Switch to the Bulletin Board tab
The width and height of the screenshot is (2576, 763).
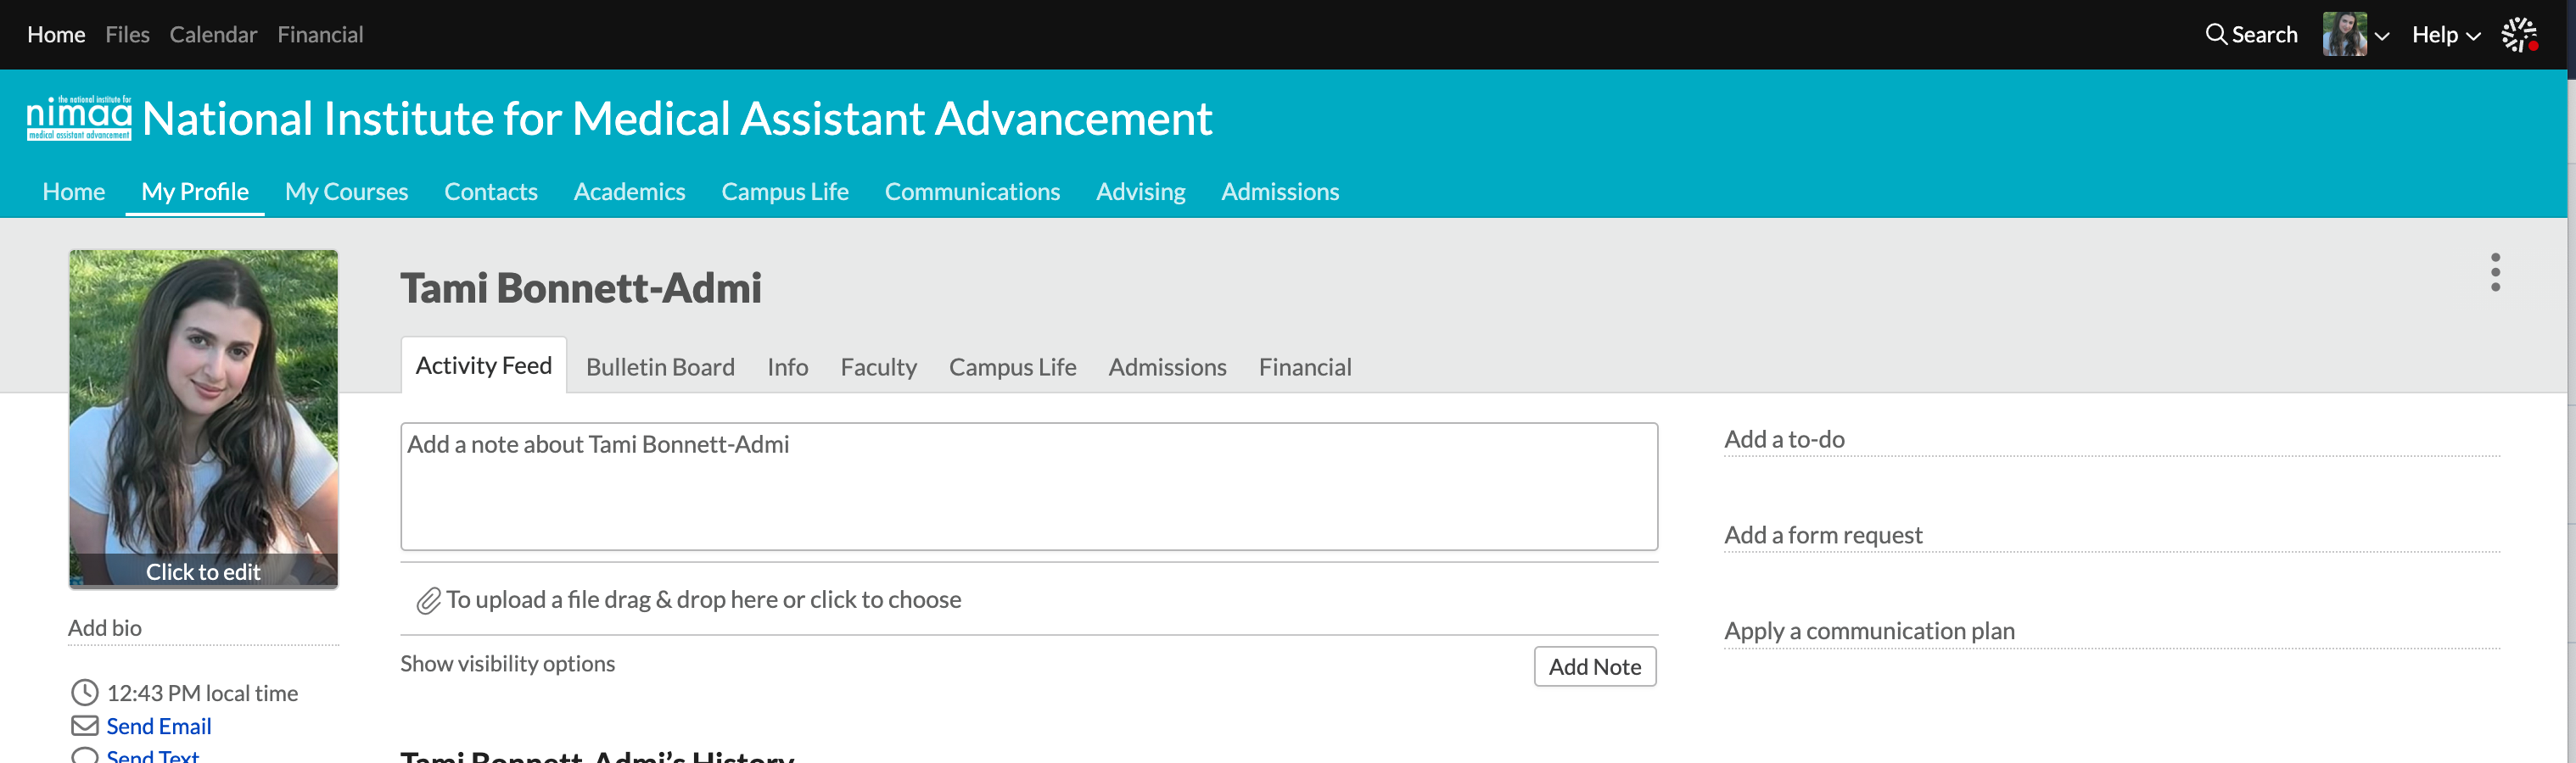(660, 368)
